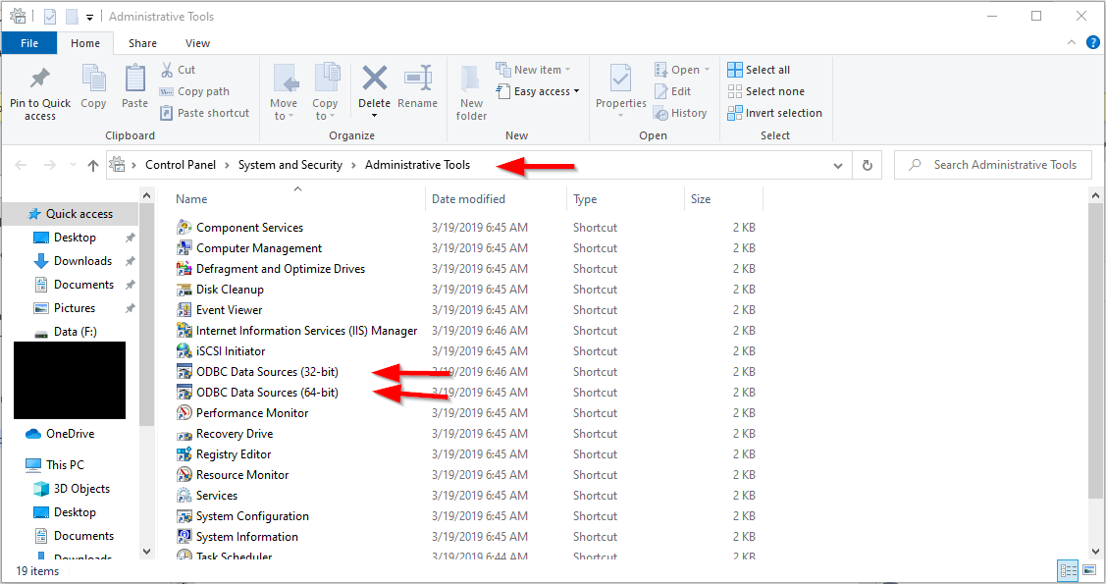Switch to Details view icon in status bar

pyautogui.click(x=1069, y=570)
